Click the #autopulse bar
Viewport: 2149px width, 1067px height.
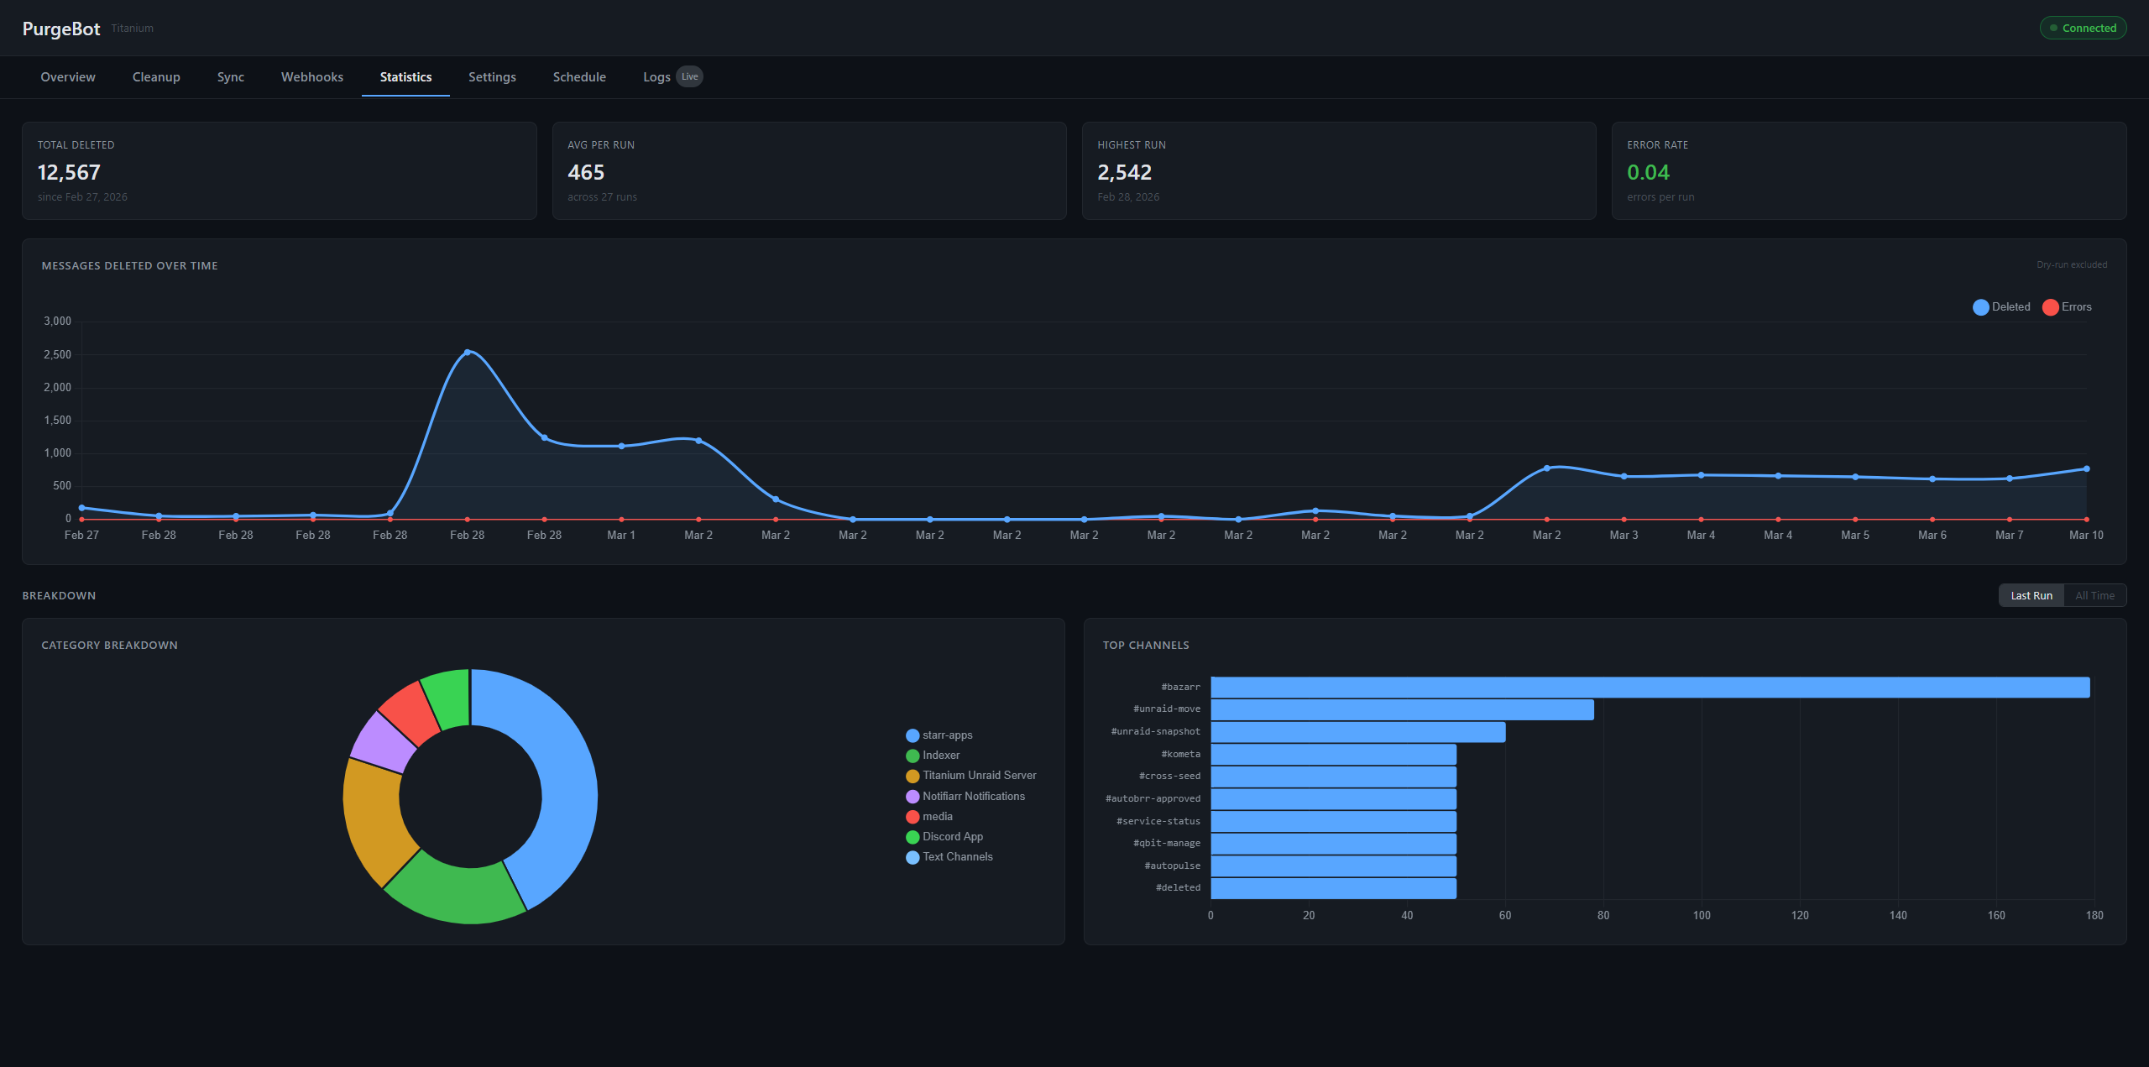click(x=1334, y=866)
